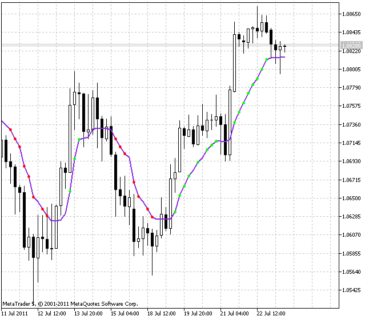
Task: Click the 15 Jul 04:00 time label
Action: [x=125, y=314]
